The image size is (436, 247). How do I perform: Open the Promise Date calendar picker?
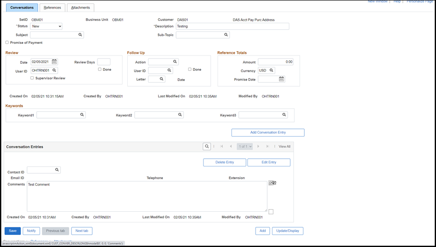(281, 79)
